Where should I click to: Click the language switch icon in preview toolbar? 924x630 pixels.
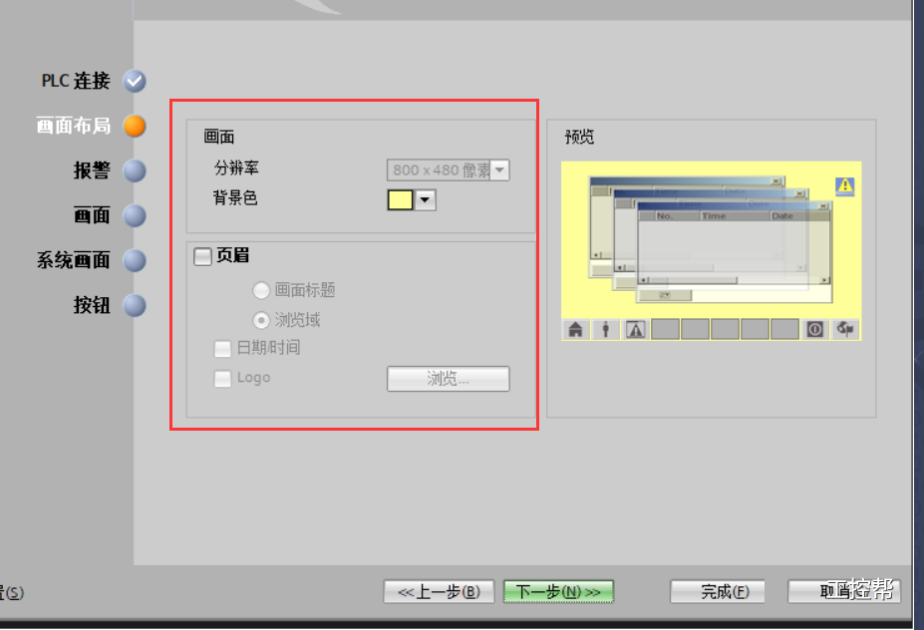tap(845, 329)
